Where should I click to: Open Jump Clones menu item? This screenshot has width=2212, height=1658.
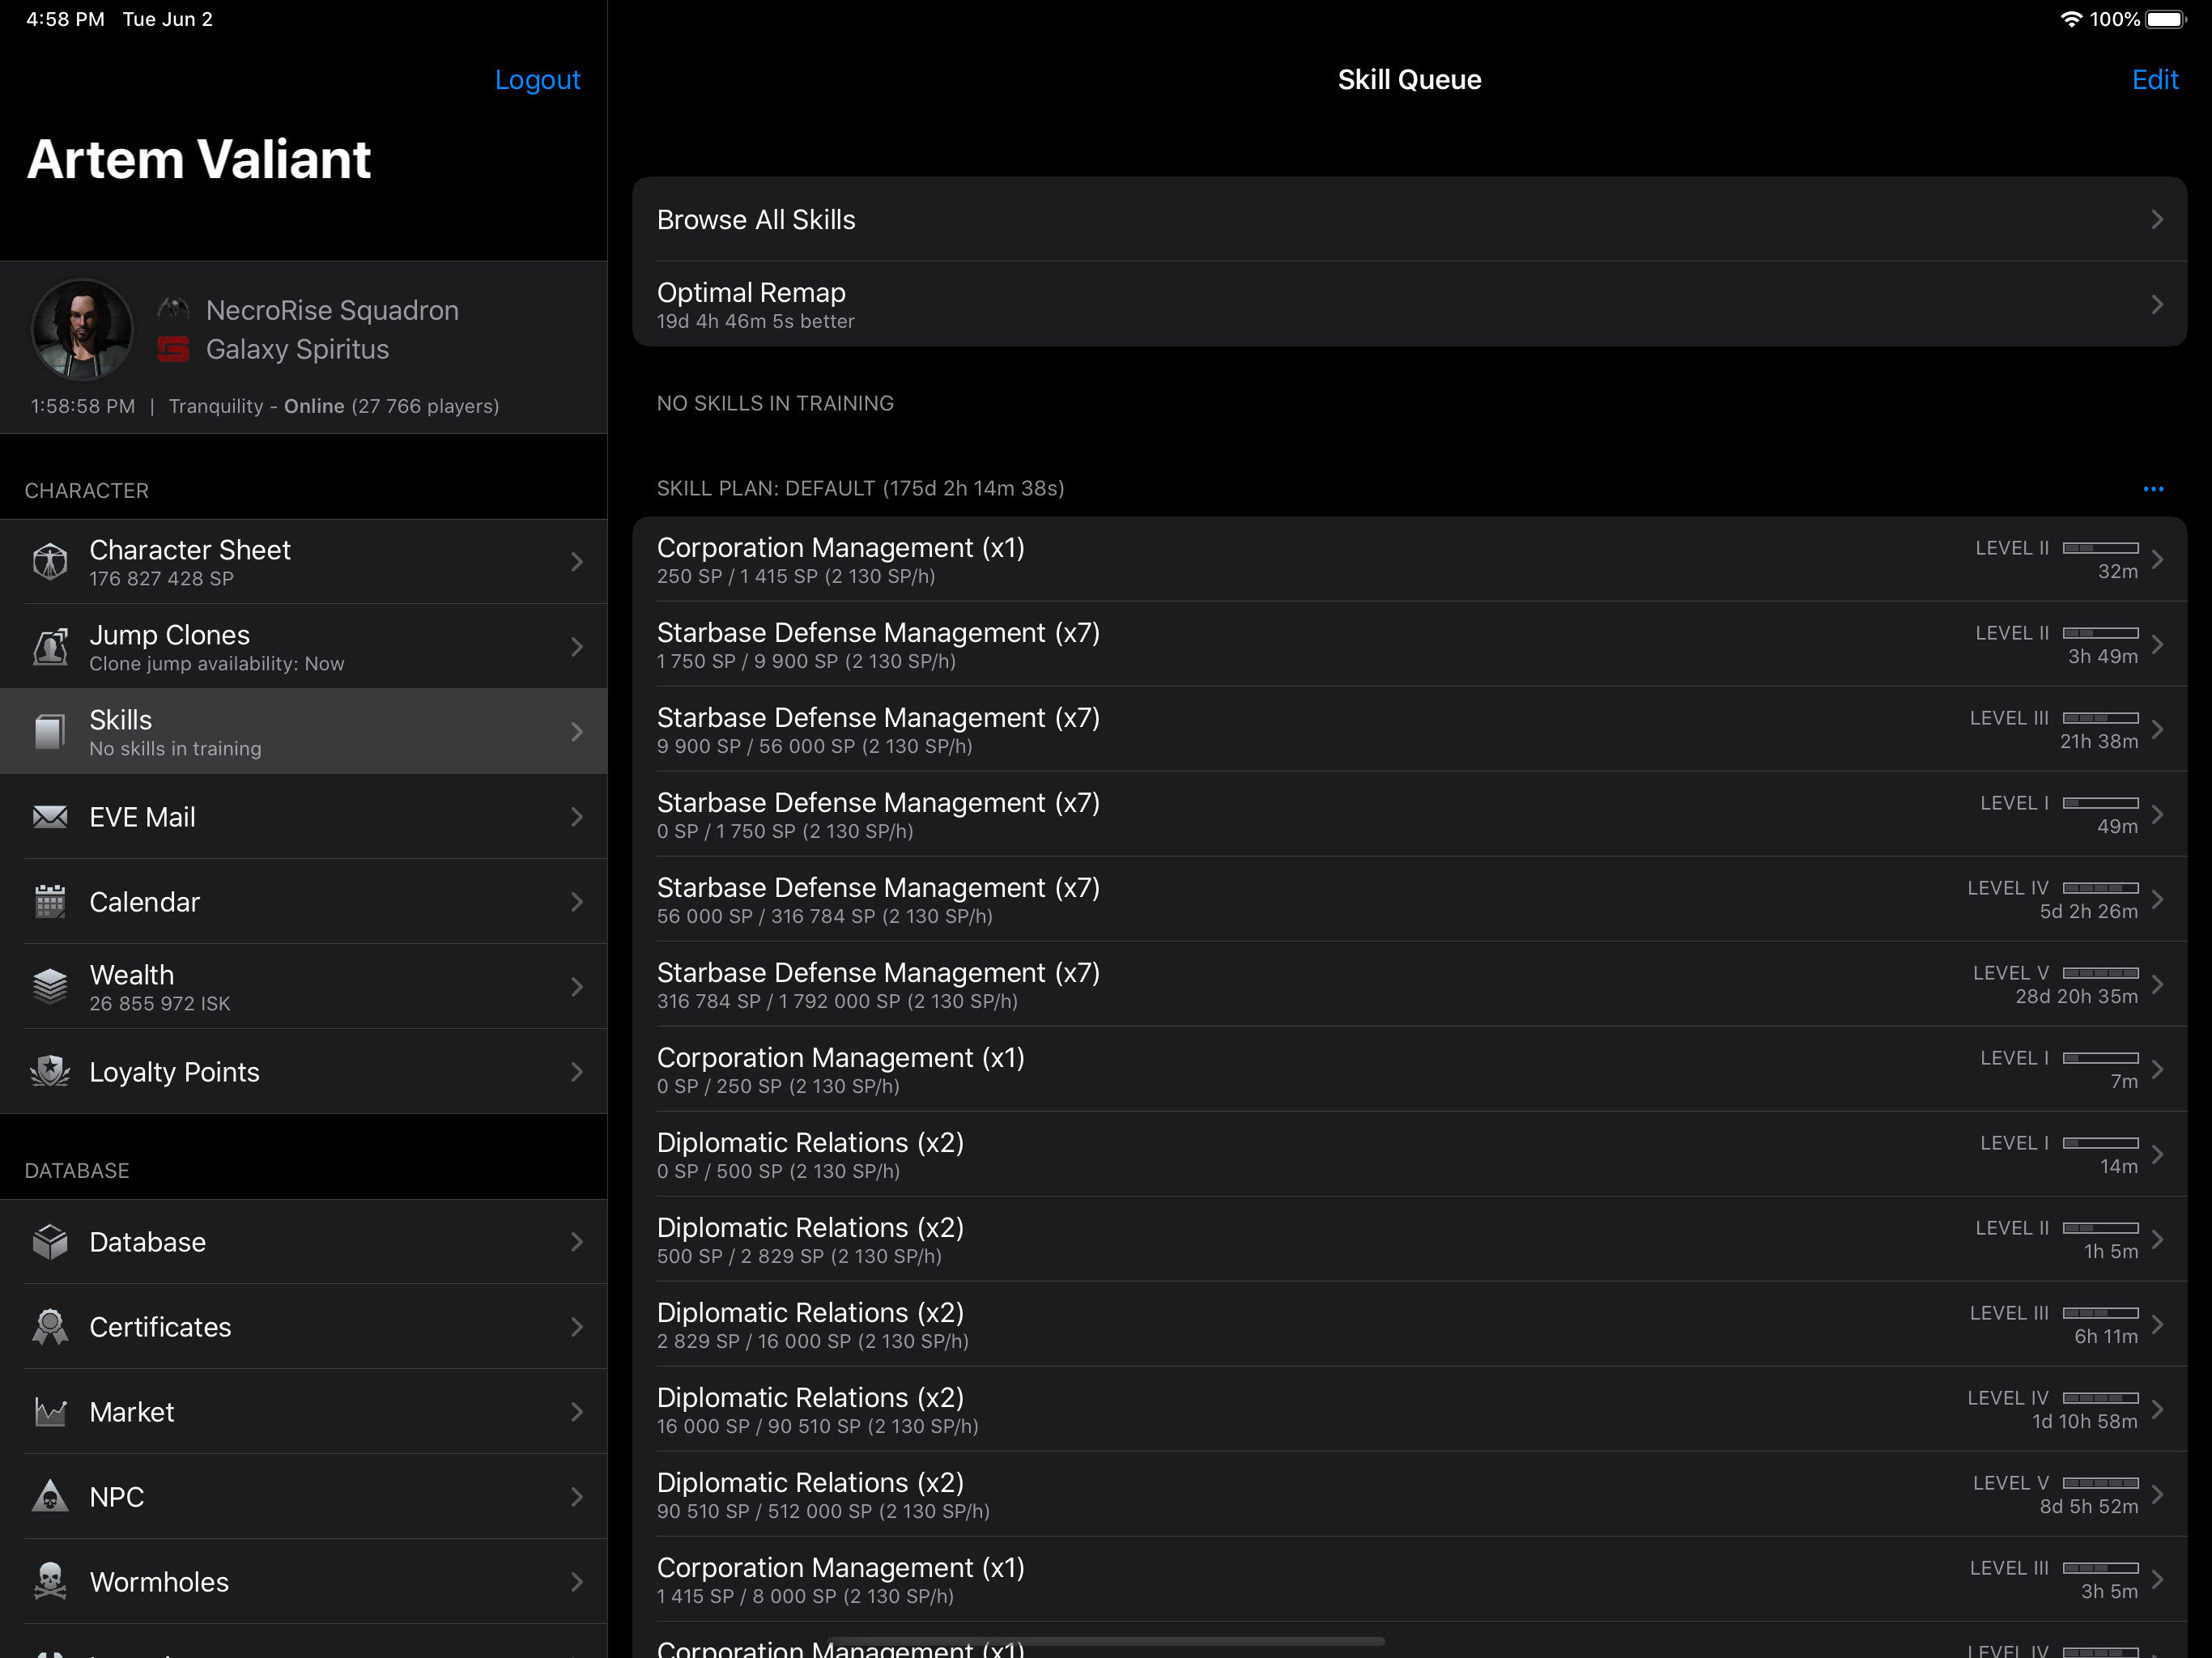click(304, 646)
